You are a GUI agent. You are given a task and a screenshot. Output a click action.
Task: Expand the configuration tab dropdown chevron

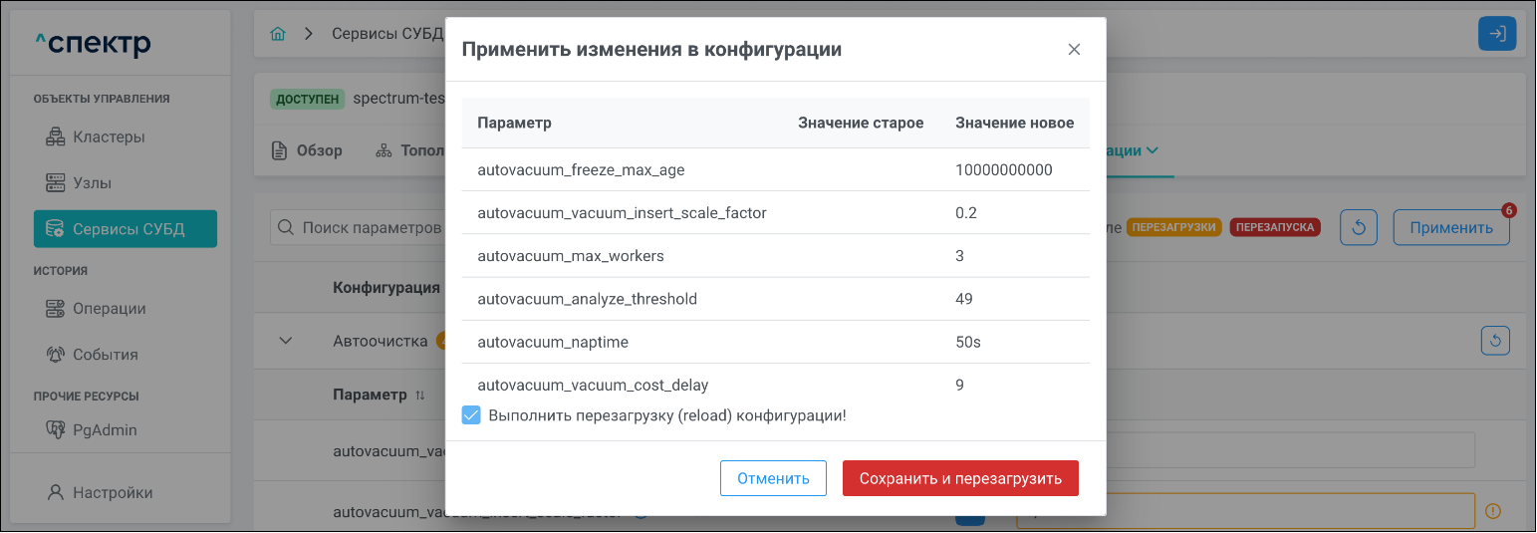click(1153, 150)
